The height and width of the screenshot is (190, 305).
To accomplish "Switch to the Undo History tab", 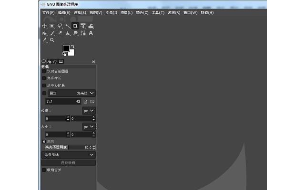I will point(55,61).
